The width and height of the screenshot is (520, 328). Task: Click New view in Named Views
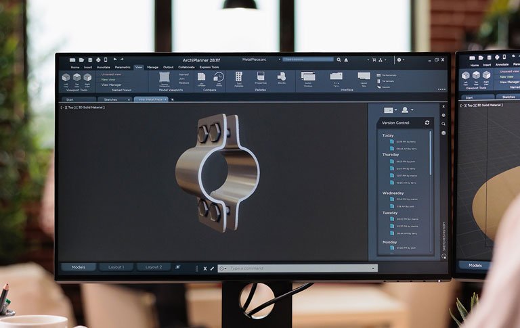click(108, 79)
